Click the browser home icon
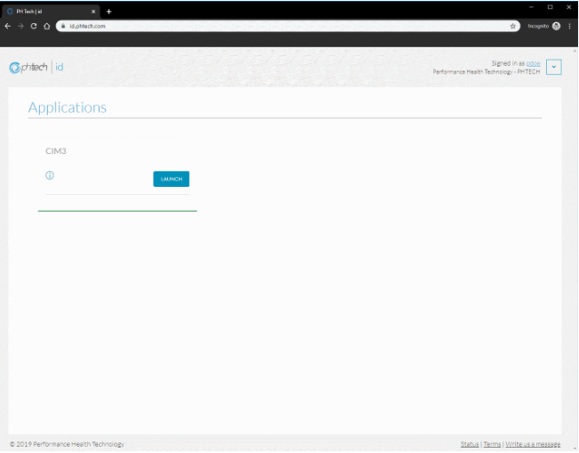Screen dimensions: 579x453 pos(46,27)
